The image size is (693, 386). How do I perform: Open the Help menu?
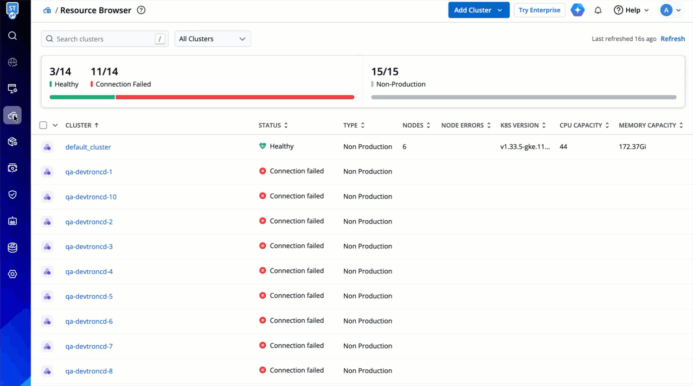(631, 10)
